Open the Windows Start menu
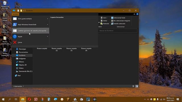The width and height of the screenshot is (182, 102). click(3, 99)
